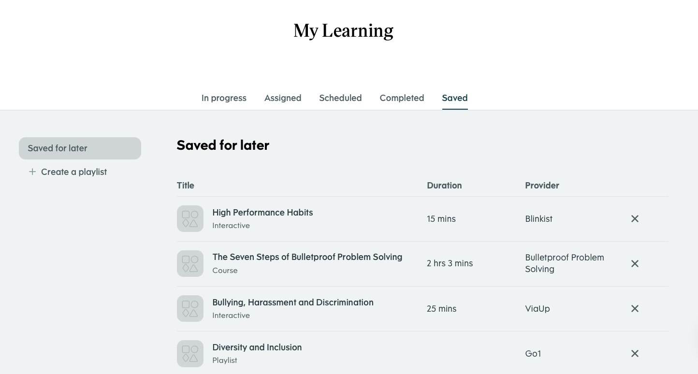
Task: Select Saved for later in sidebar
Action: (80, 148)
